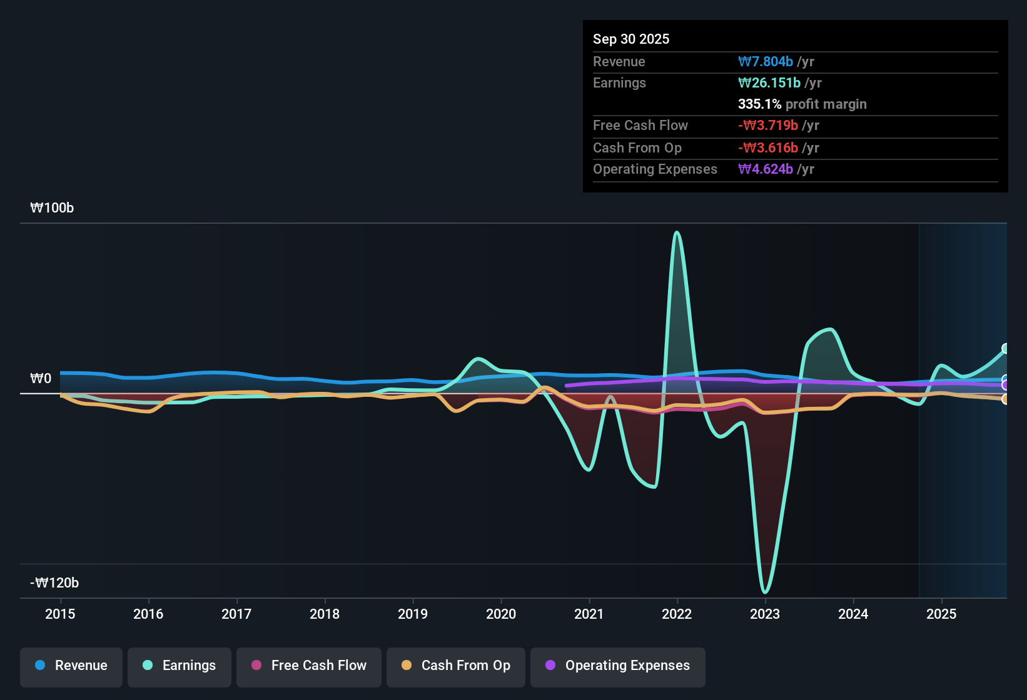1027x700 pixels.
Task: Hide the Free Cash Flow series
Action: (x=309, y=666)
